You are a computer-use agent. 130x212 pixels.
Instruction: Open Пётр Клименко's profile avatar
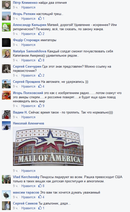6,5
